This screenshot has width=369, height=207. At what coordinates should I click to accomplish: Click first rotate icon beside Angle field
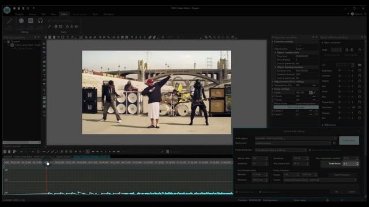[x=347, y=50]
